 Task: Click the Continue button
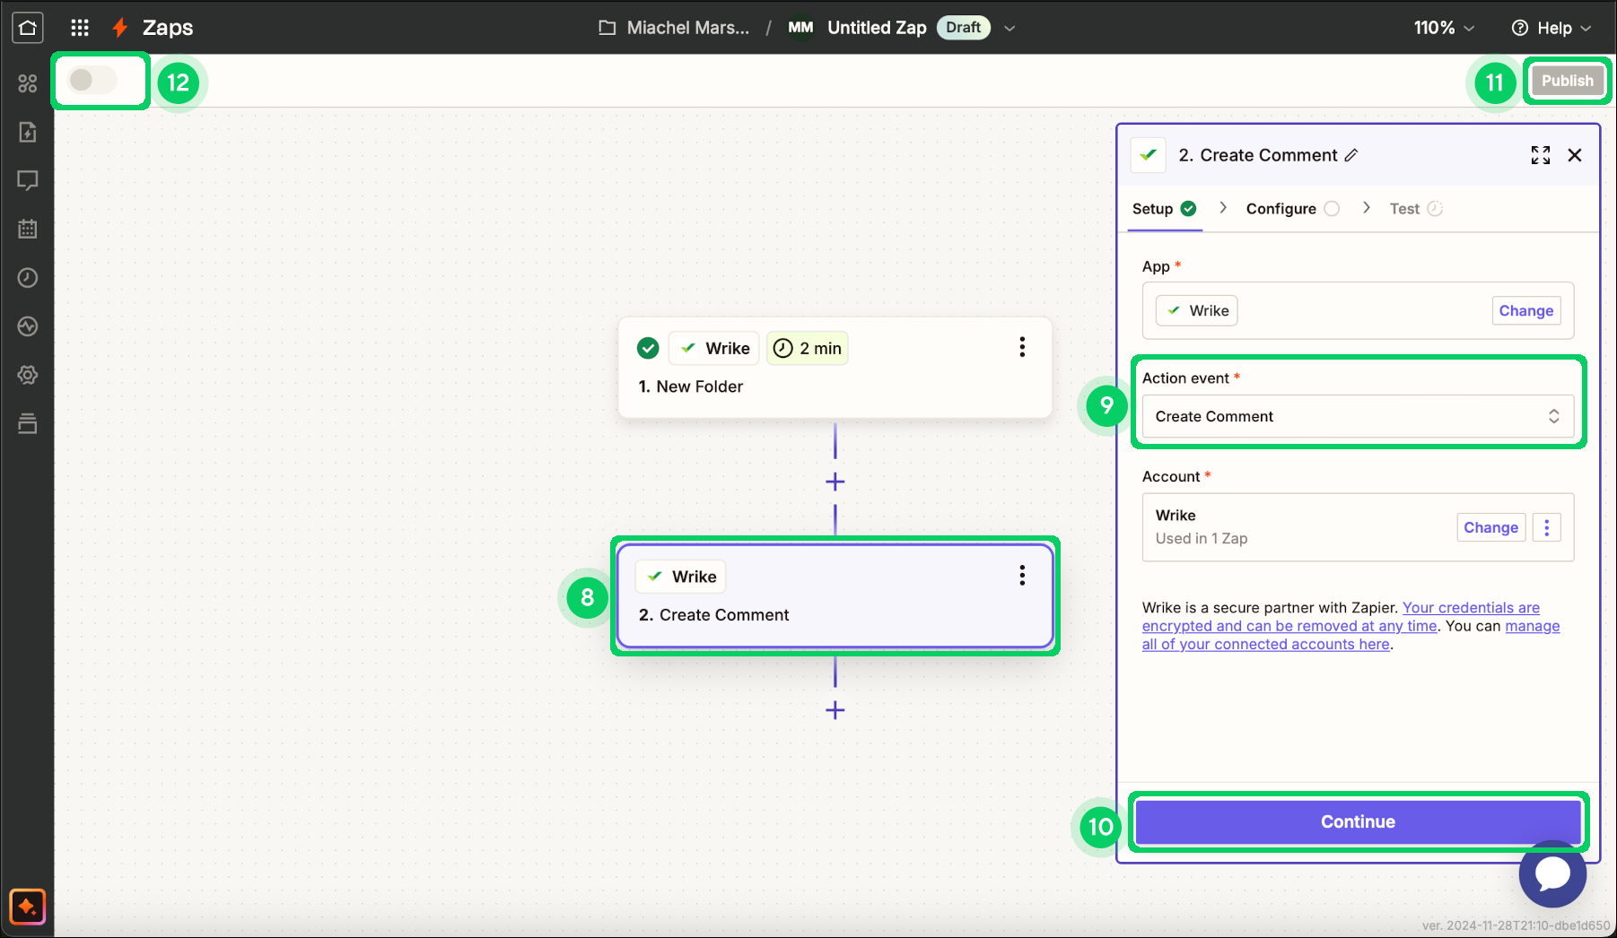(1358, 821)
